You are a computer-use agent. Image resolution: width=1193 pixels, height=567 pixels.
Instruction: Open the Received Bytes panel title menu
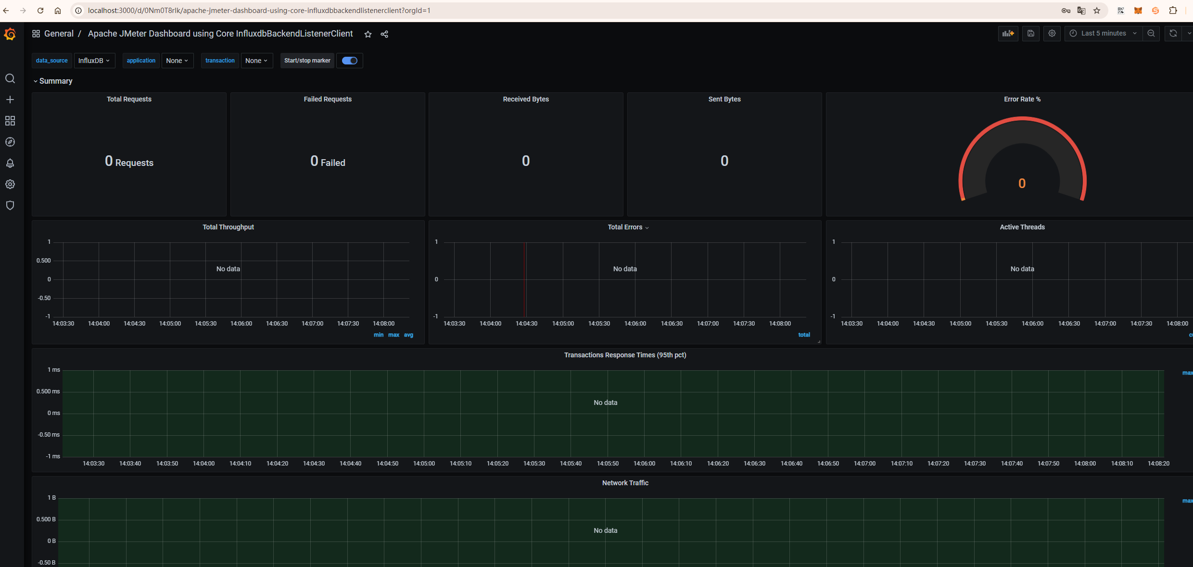tap(526, 99)
